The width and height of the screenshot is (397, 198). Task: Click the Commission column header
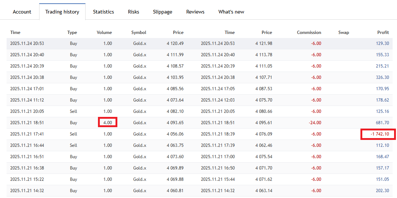click(309, 33)
